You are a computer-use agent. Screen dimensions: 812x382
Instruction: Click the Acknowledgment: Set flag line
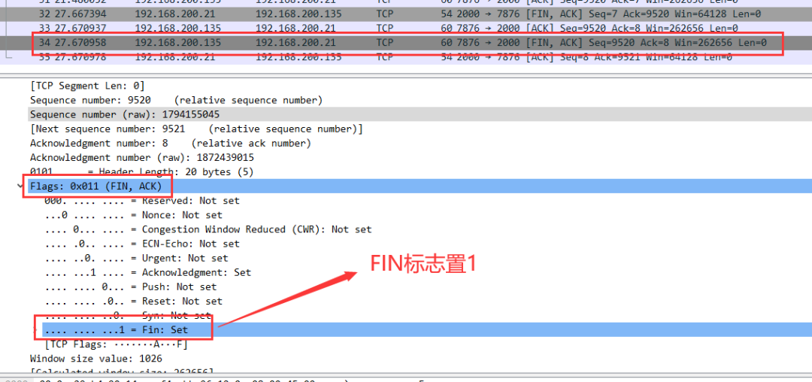147,272
